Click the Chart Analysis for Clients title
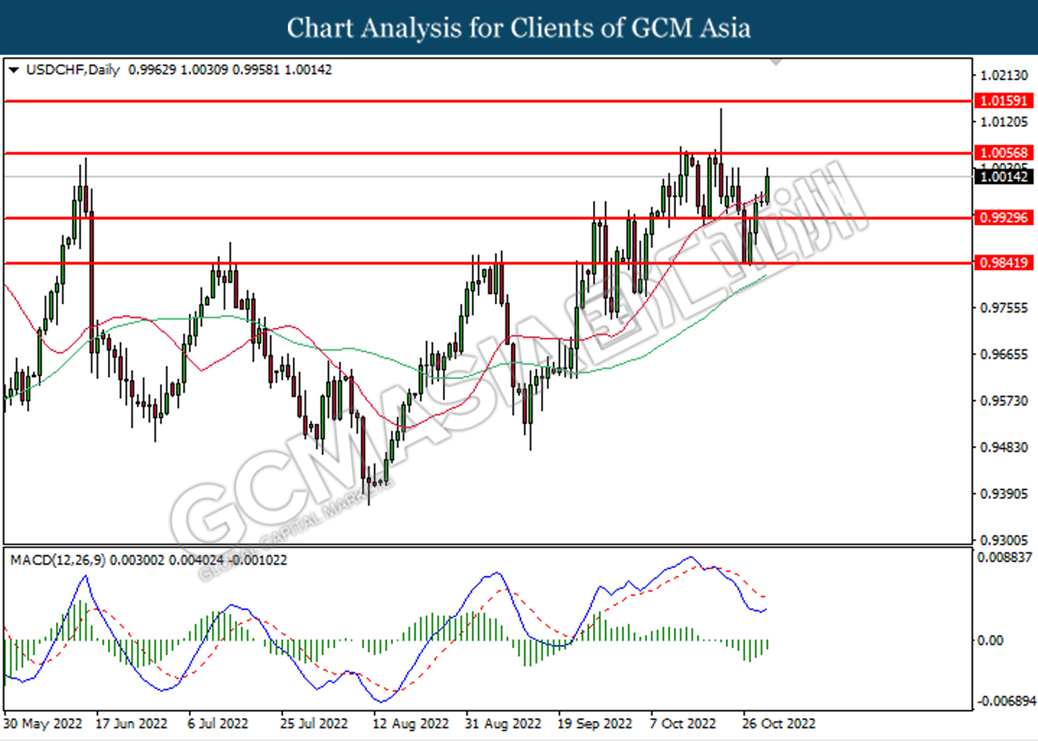 coord(519,28)
